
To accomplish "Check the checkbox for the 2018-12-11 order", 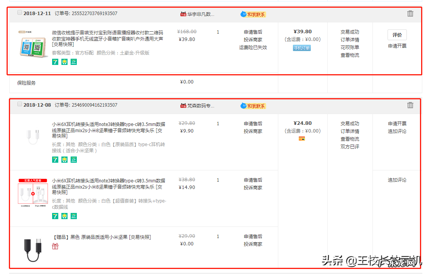I will point(19,12).
